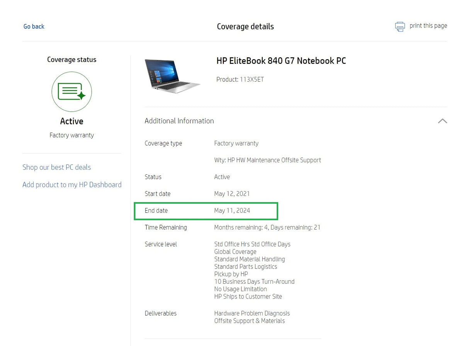Collapse the Additional Information chevron

(442, 121)
